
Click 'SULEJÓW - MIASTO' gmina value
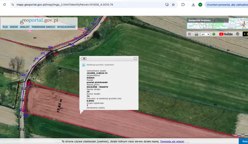[x=97, y=87]
